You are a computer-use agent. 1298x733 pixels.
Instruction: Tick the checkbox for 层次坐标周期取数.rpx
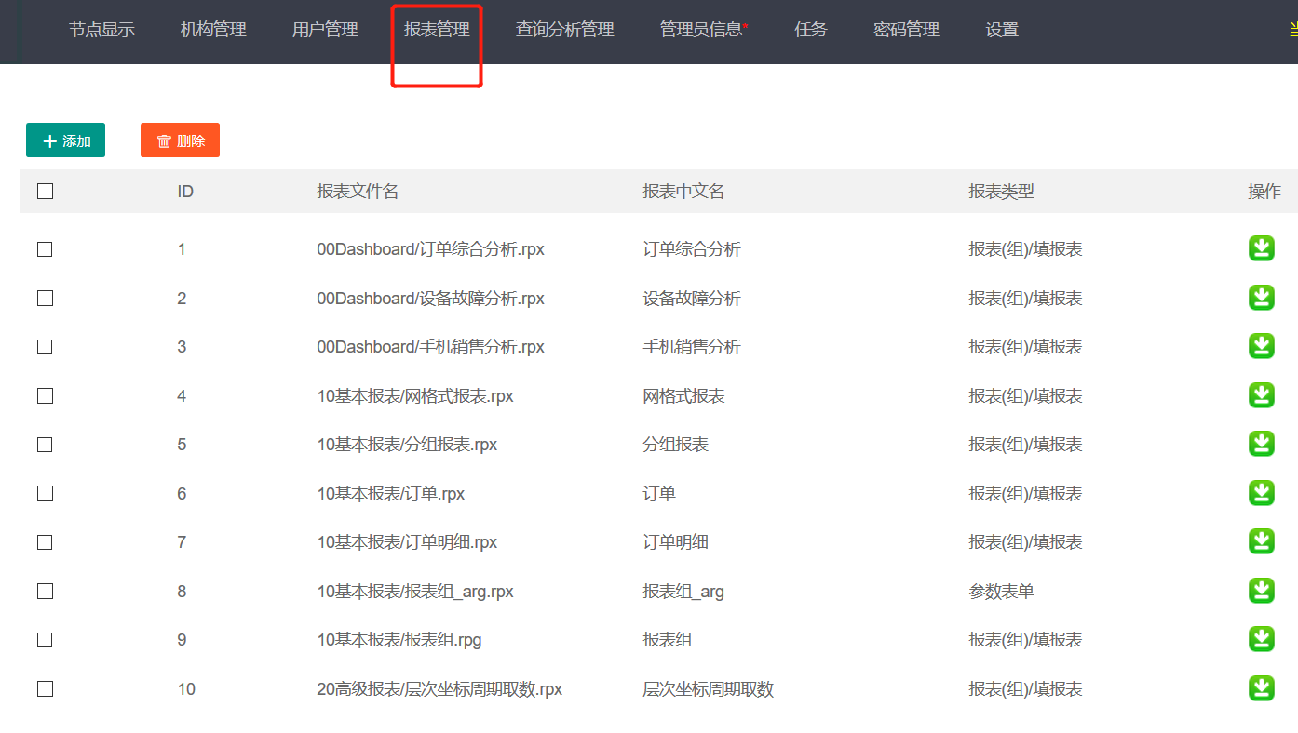45,688
